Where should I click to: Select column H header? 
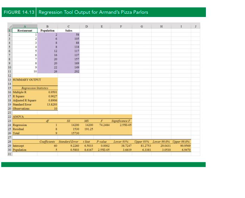pyautogui.click(x=161, y=26)
